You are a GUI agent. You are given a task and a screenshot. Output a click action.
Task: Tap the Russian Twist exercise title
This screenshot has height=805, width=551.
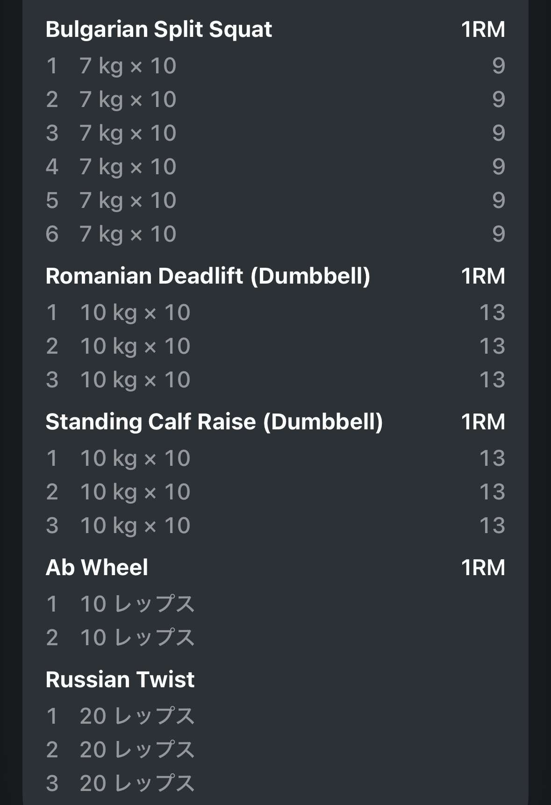click(120, 680)
